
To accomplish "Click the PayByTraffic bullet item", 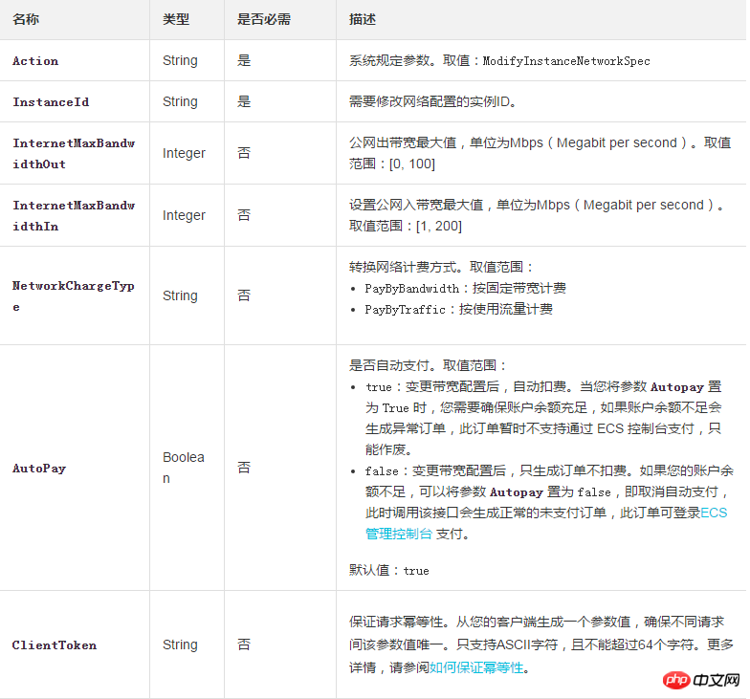I will [x=459, y=310].
